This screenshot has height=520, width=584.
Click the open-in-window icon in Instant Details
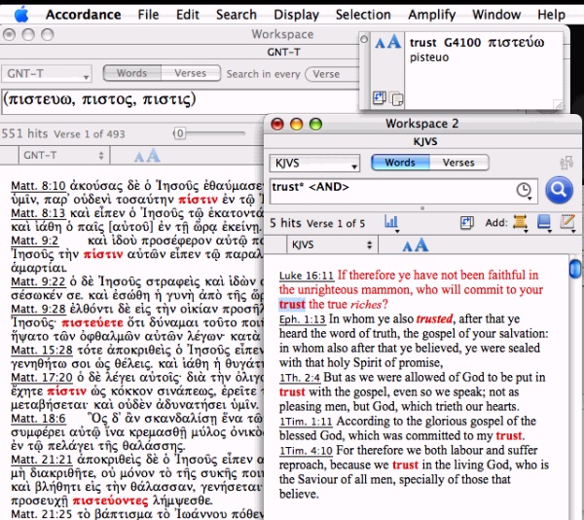pos(380,98)
